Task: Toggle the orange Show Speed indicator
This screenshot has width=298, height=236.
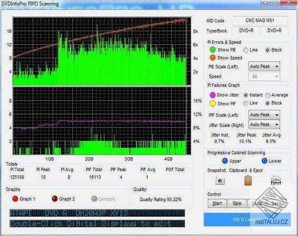Action: tap(213, 58)
